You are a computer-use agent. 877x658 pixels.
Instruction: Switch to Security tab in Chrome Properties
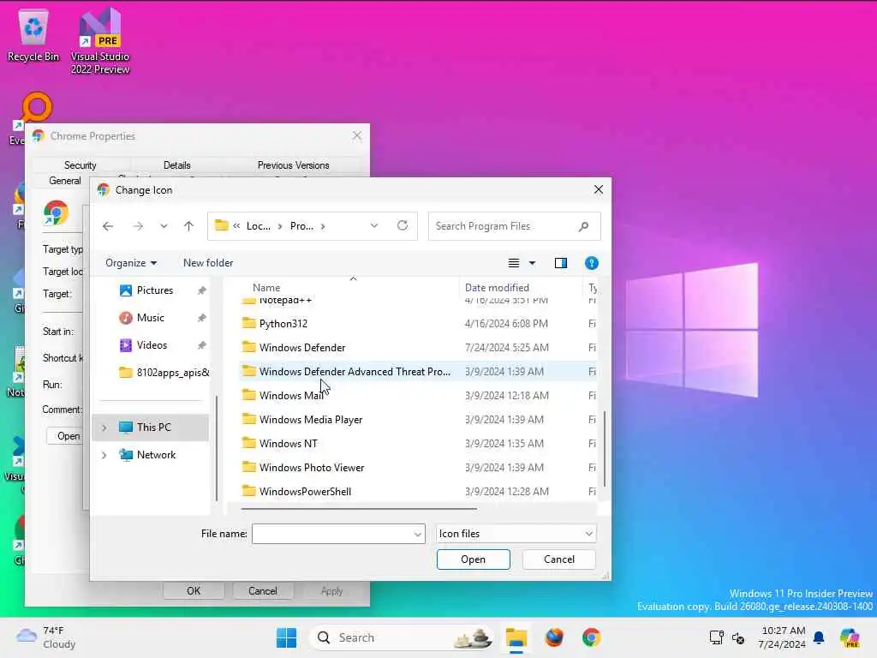[80, 165]
